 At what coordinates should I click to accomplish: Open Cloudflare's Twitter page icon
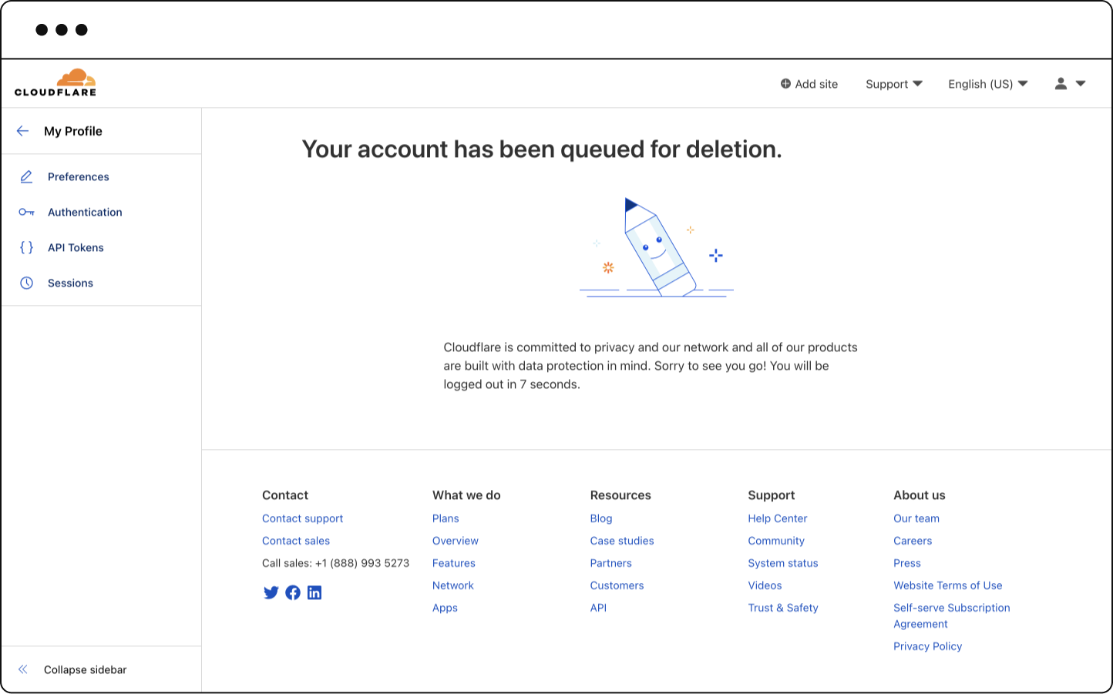click(x=271, y=592)
